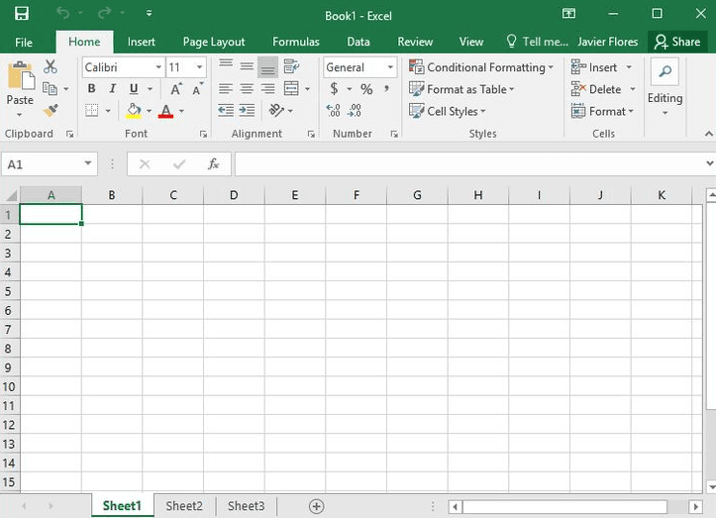Screen dimensions: 716x518
Task: Click the Tell me search box
Action: click(x=538, y=42)
